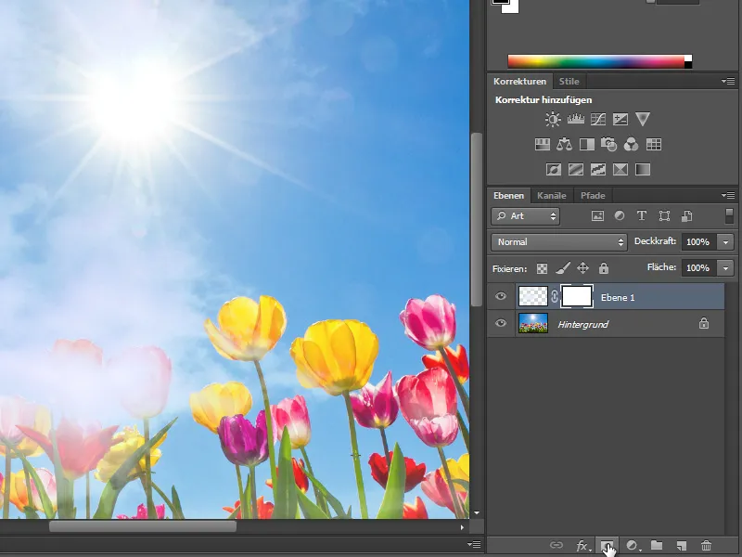Click the scroll right arrow
The image size is (742, 557).
point(462,526)
